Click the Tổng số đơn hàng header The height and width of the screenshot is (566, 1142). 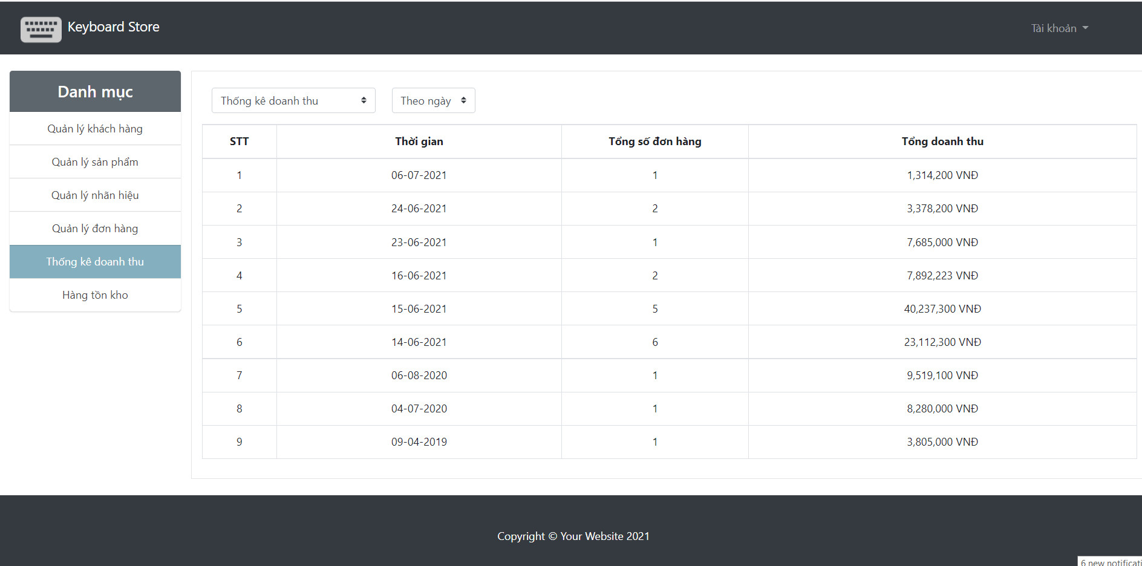point(655,141)
